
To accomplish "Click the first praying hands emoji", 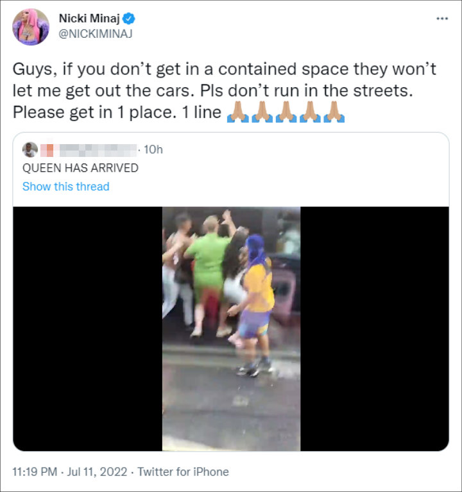I will [238, 112].
